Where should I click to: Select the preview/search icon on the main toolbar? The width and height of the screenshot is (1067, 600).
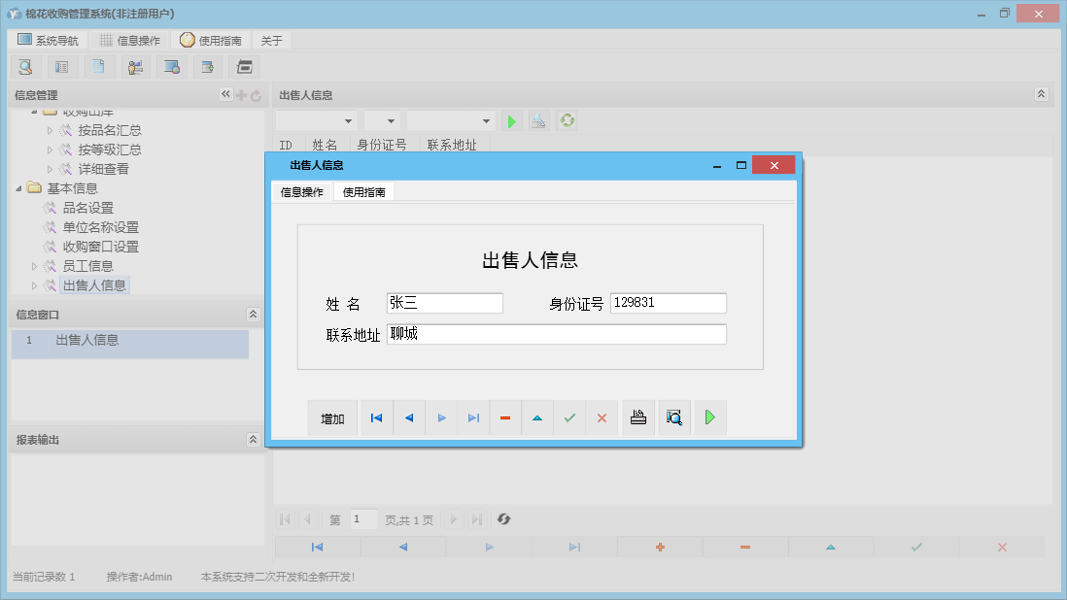(x=25, y=67)
